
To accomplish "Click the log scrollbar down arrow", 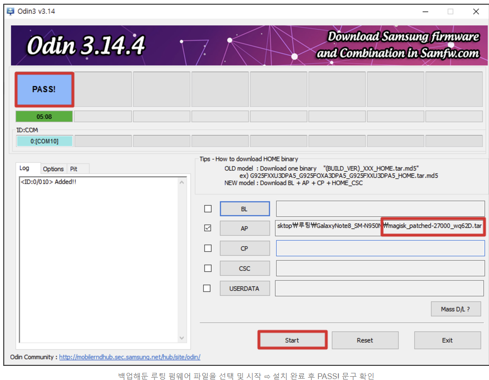I will (182, 338).
